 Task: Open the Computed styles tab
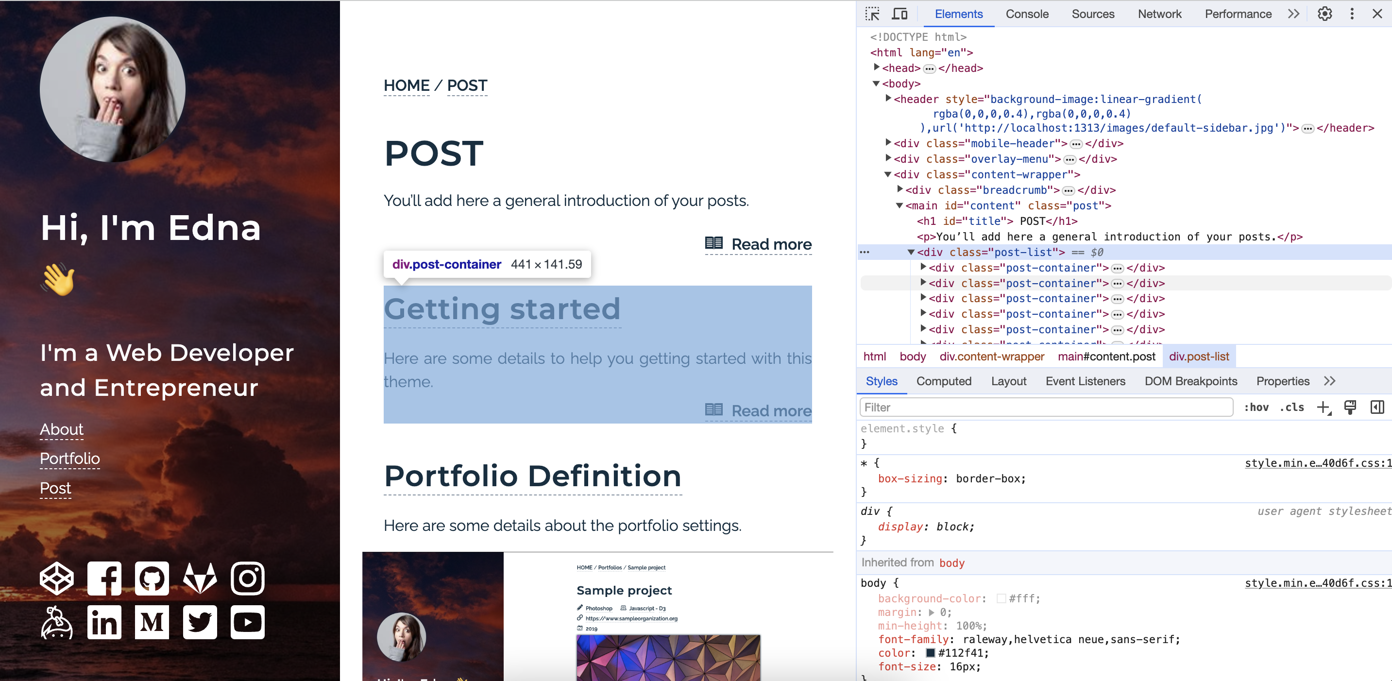944,381
